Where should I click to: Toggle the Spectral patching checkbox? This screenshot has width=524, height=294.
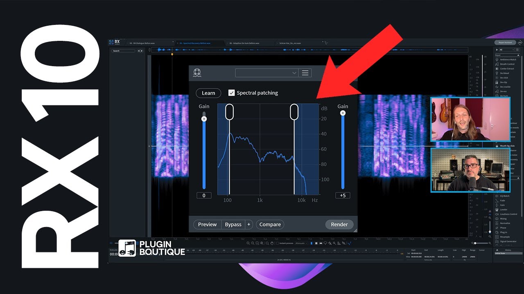pos(231,93)
